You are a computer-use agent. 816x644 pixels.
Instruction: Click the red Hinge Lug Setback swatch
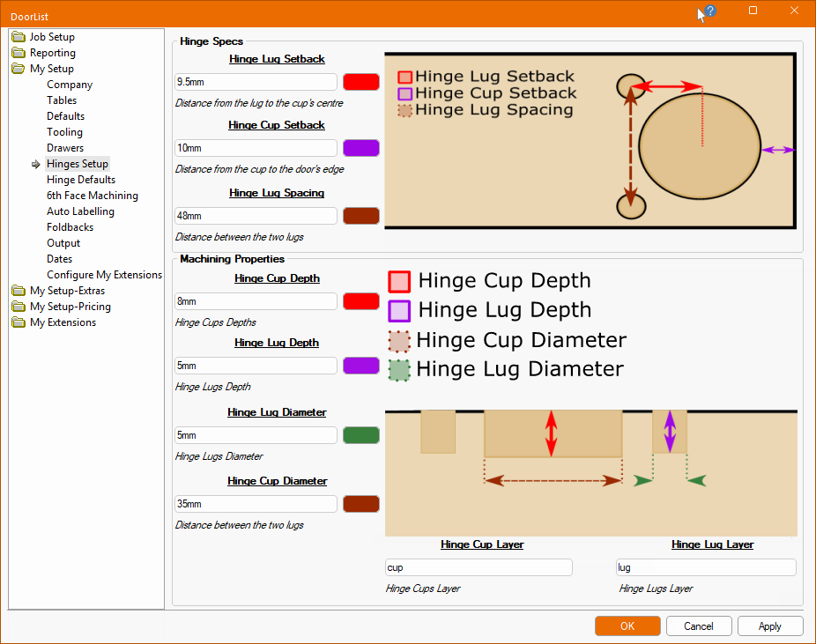tap(360, 82)
